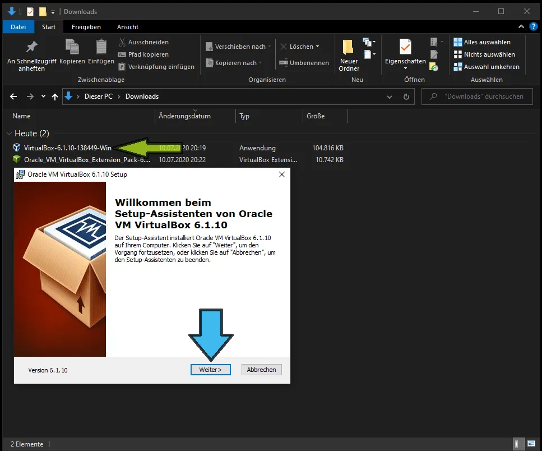
Task: Switch to details view in status bar
Action: [518, 444]
